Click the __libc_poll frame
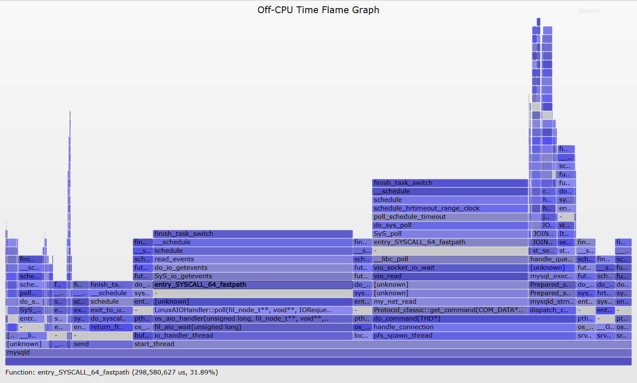This screenshot has width=637, height=383. tap(450, 259)
